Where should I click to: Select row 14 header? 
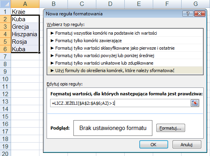point(6,109)
